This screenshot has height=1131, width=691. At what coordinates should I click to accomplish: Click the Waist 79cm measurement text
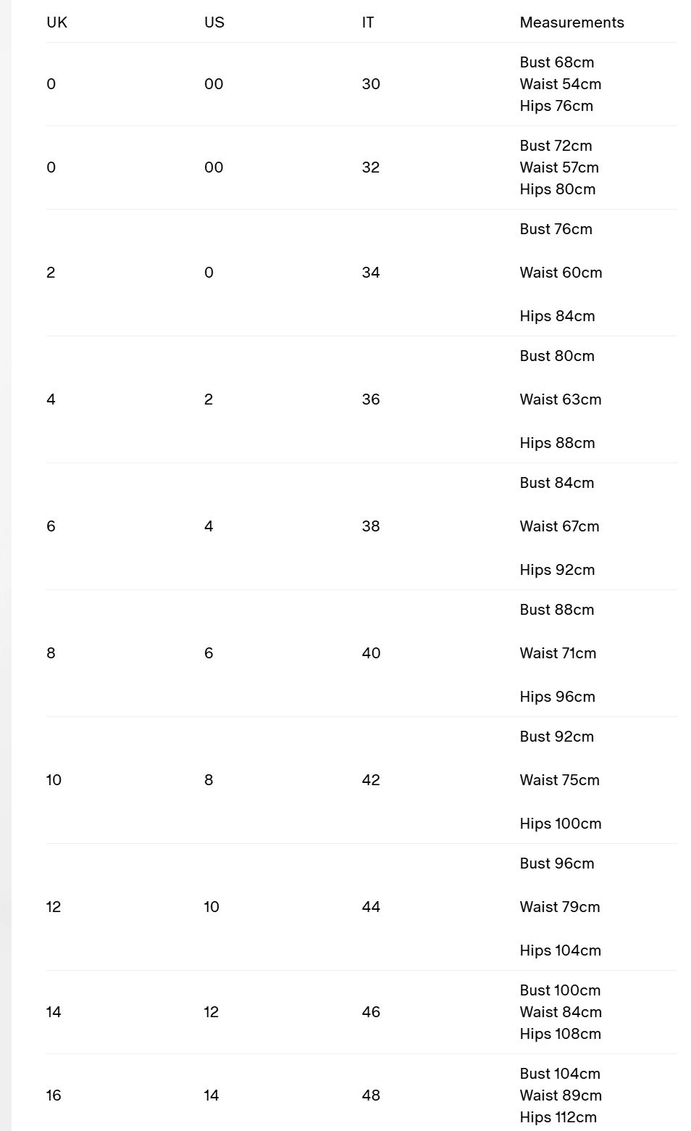(x=560, y=907)
